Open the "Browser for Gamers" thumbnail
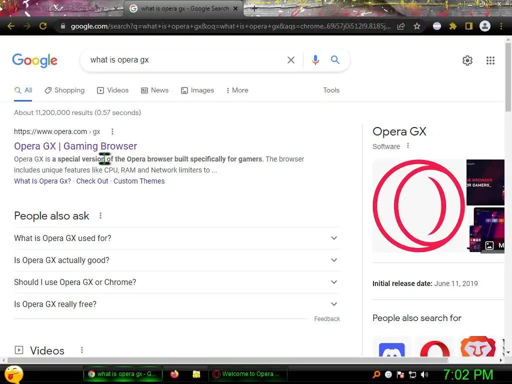 click(x=485, y=182)
